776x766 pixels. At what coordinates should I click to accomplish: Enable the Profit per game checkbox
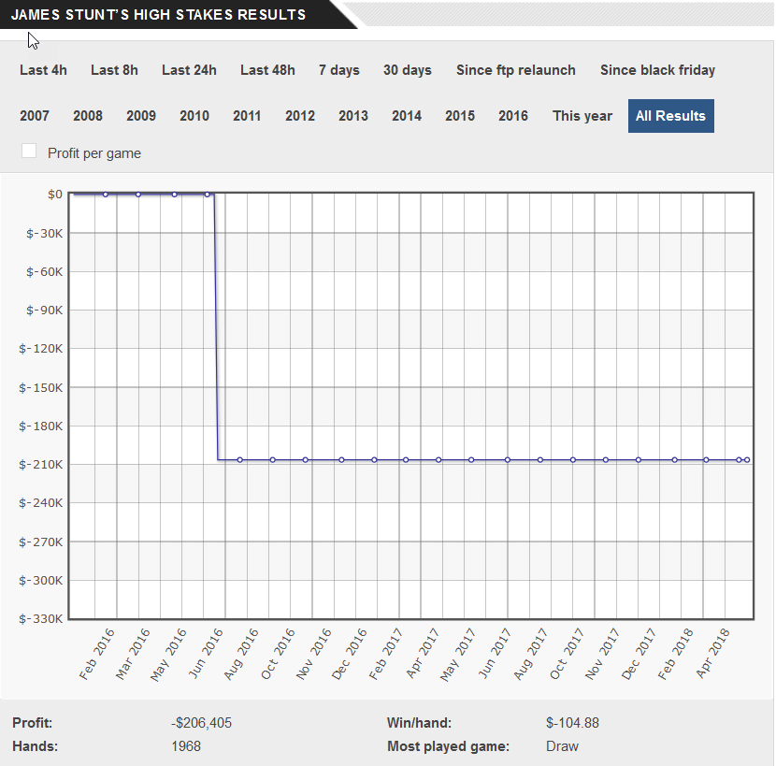click(29, 152)
